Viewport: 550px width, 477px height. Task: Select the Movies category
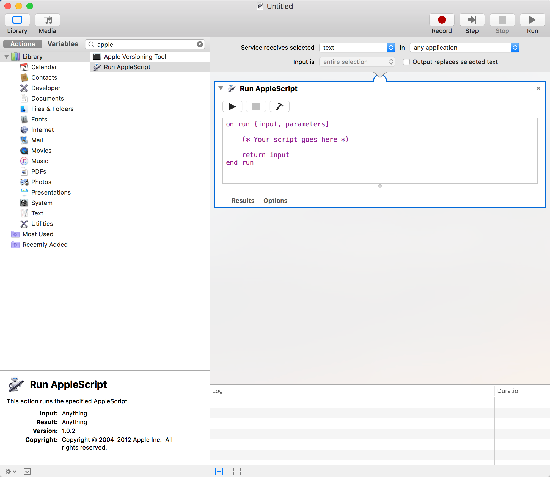coord(41,151)
